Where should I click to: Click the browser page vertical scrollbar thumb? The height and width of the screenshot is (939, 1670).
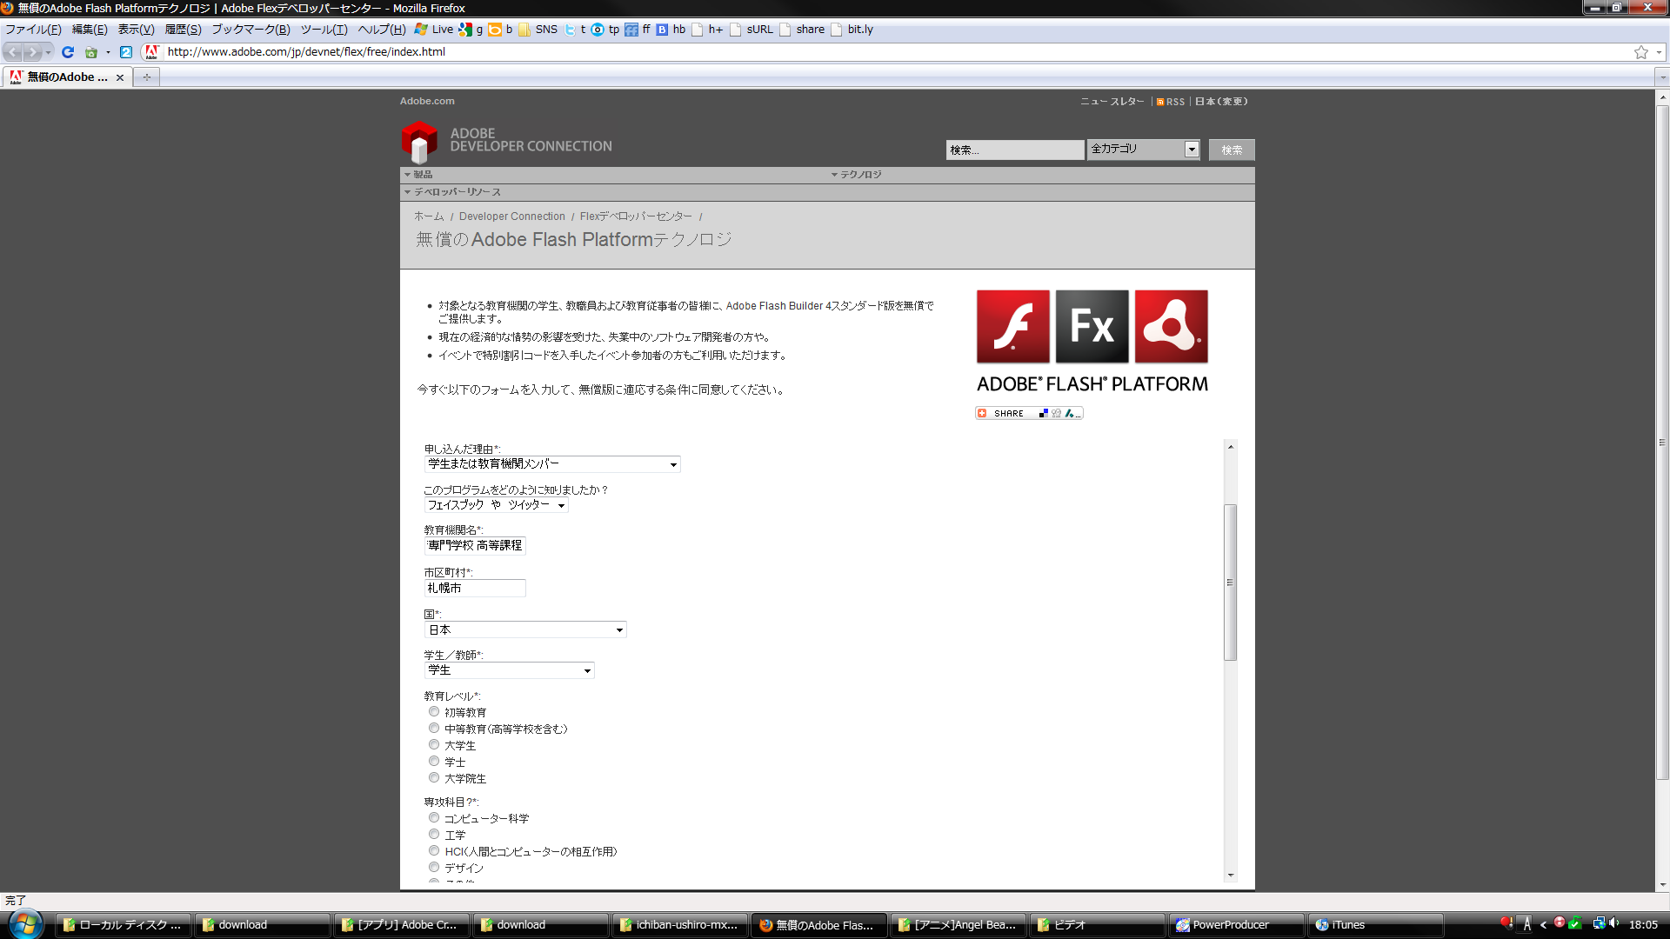tap(1662, 443)
